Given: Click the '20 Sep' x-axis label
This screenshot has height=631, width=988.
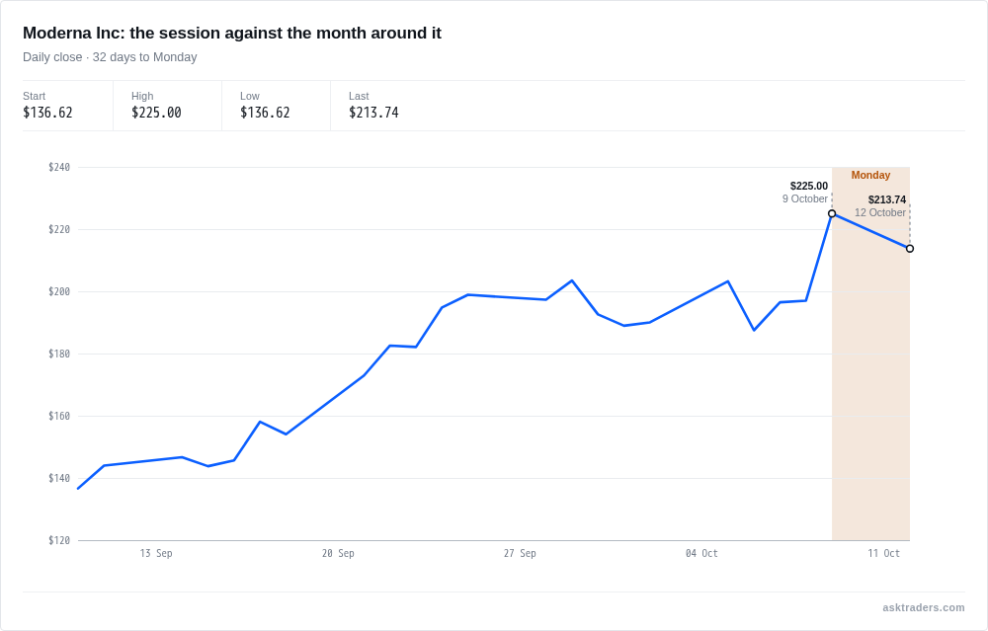Looking at the screenshot, I should (338, 553).
